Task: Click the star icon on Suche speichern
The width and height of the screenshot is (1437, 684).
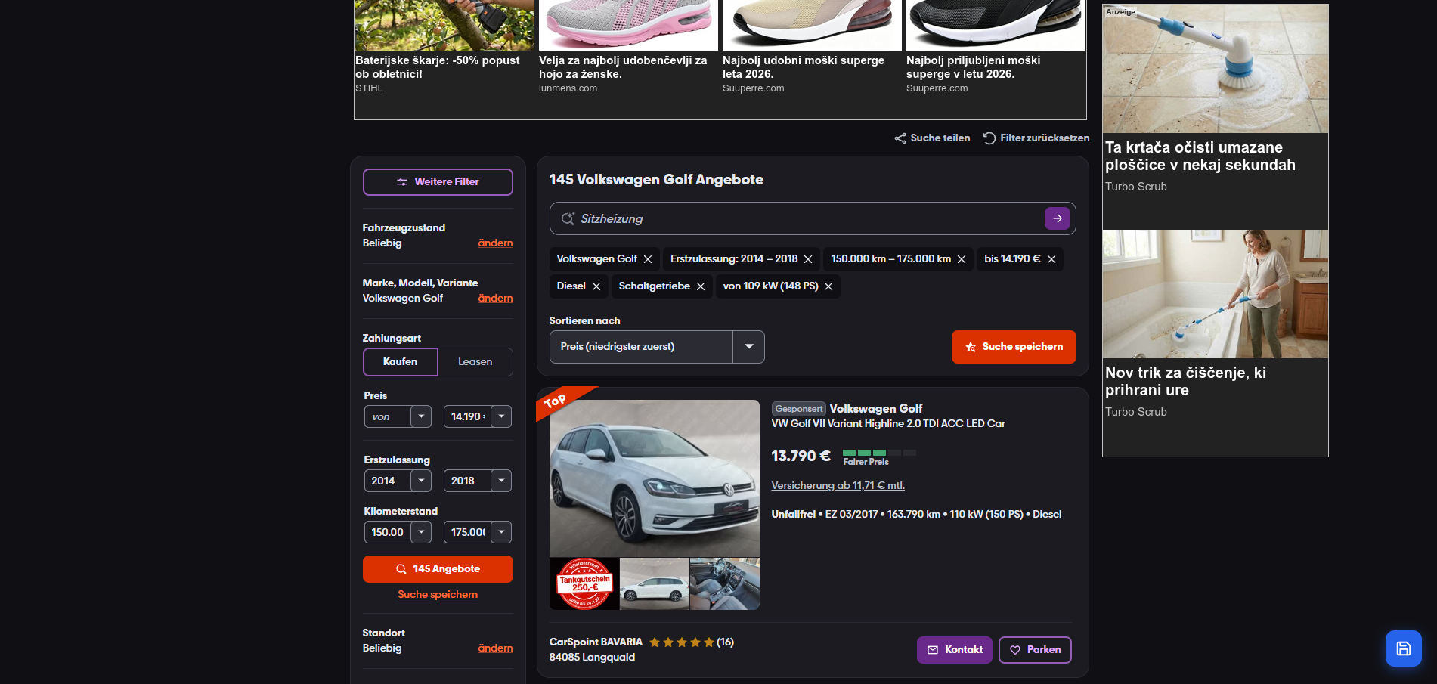Action: (971, 346)
